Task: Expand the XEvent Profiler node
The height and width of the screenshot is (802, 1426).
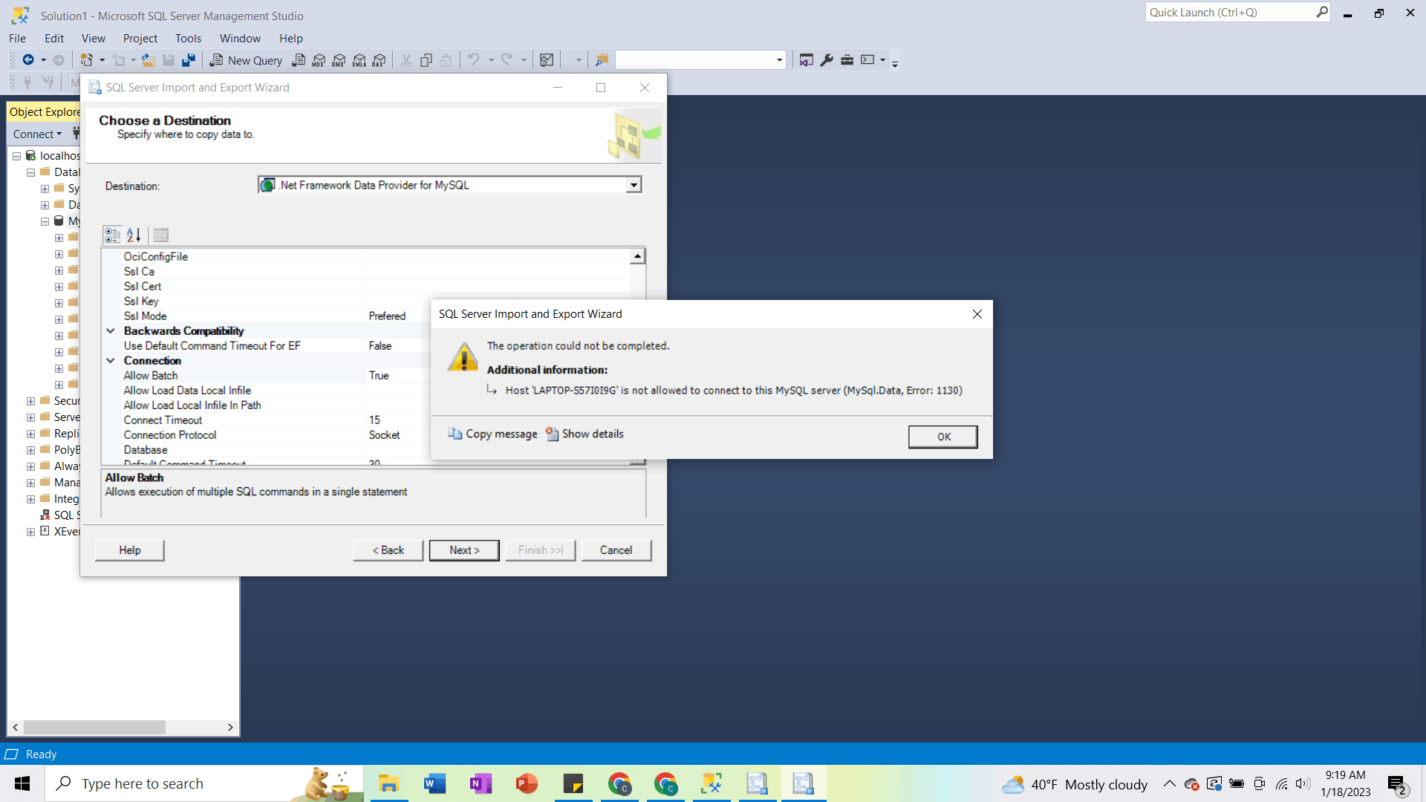Action: click(30, 532)
